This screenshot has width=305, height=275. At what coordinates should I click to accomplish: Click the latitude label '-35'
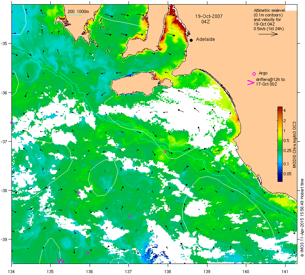pyautogui.click(x=4, y=43)
